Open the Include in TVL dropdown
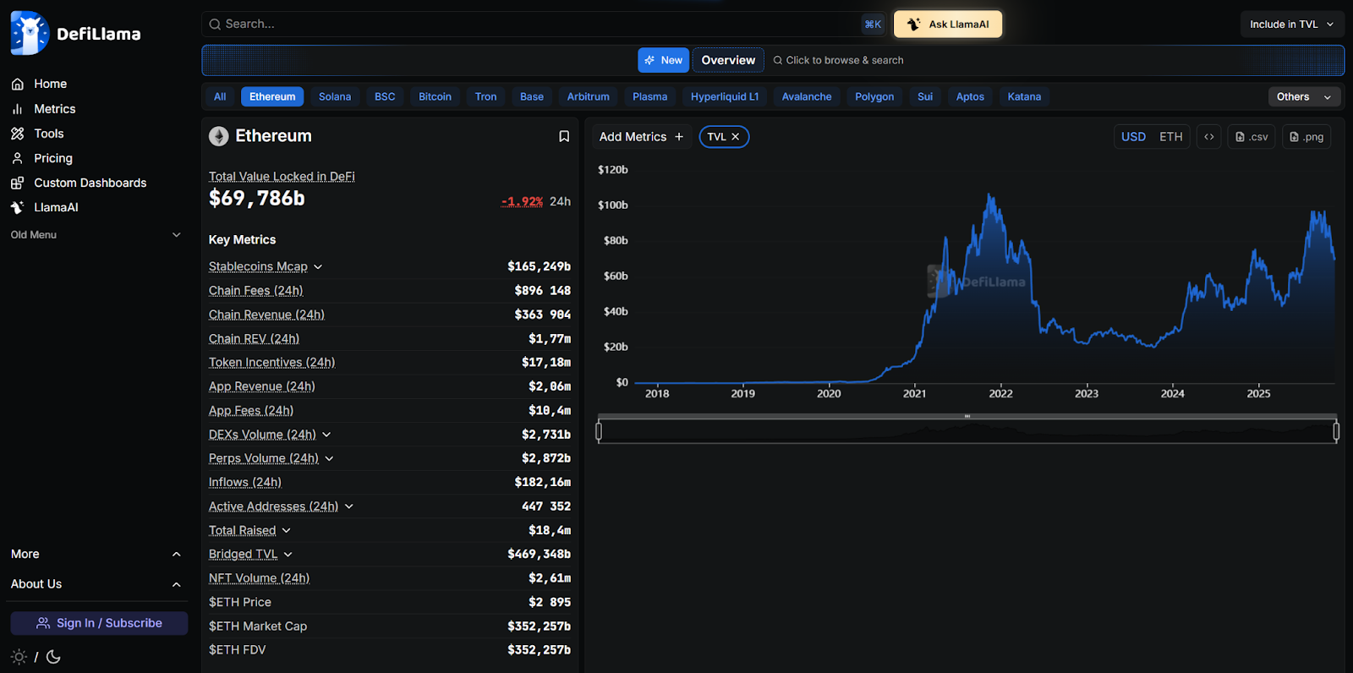The width and height of the screenshot is (1353, 673). [1291, 25]
